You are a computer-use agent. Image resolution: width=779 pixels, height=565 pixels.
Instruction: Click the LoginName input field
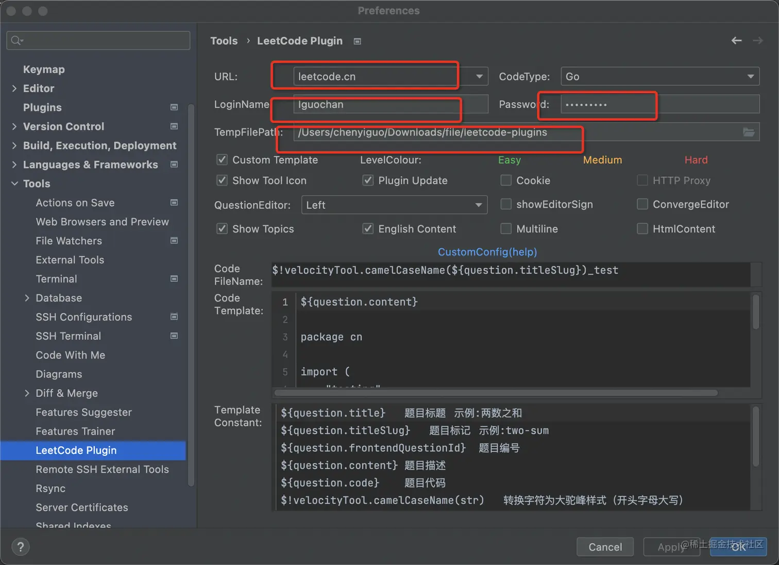point(391,104)
